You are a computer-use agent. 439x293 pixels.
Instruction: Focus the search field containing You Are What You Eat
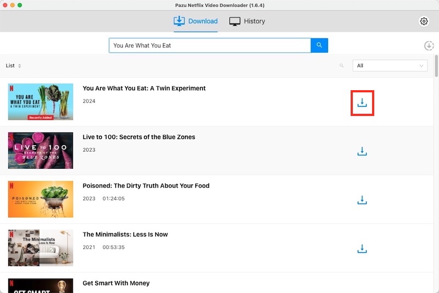210,46
